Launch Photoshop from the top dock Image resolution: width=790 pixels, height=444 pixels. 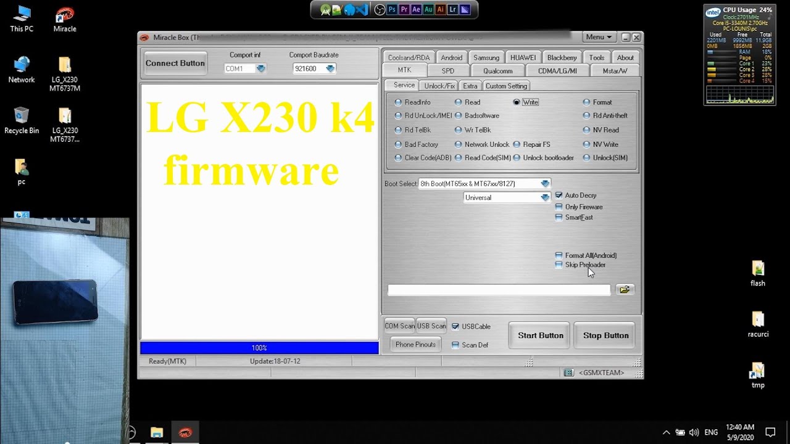click(392, 9)
